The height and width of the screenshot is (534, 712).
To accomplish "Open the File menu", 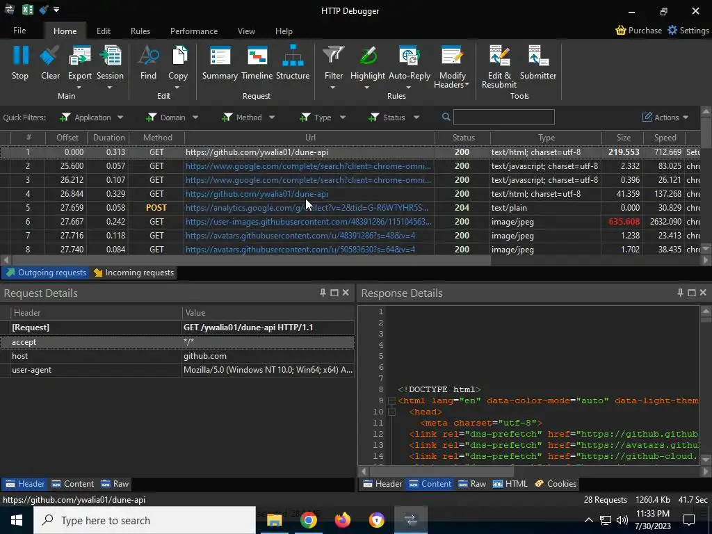I will click(x=19, y=31).
